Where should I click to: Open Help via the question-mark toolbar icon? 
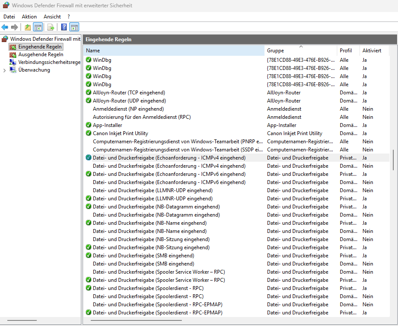[64, 27]
